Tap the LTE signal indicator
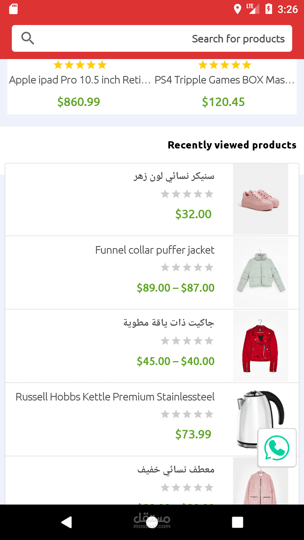This screenshot has height=540, width=304. pyautogui.click(x=252, y=9)
